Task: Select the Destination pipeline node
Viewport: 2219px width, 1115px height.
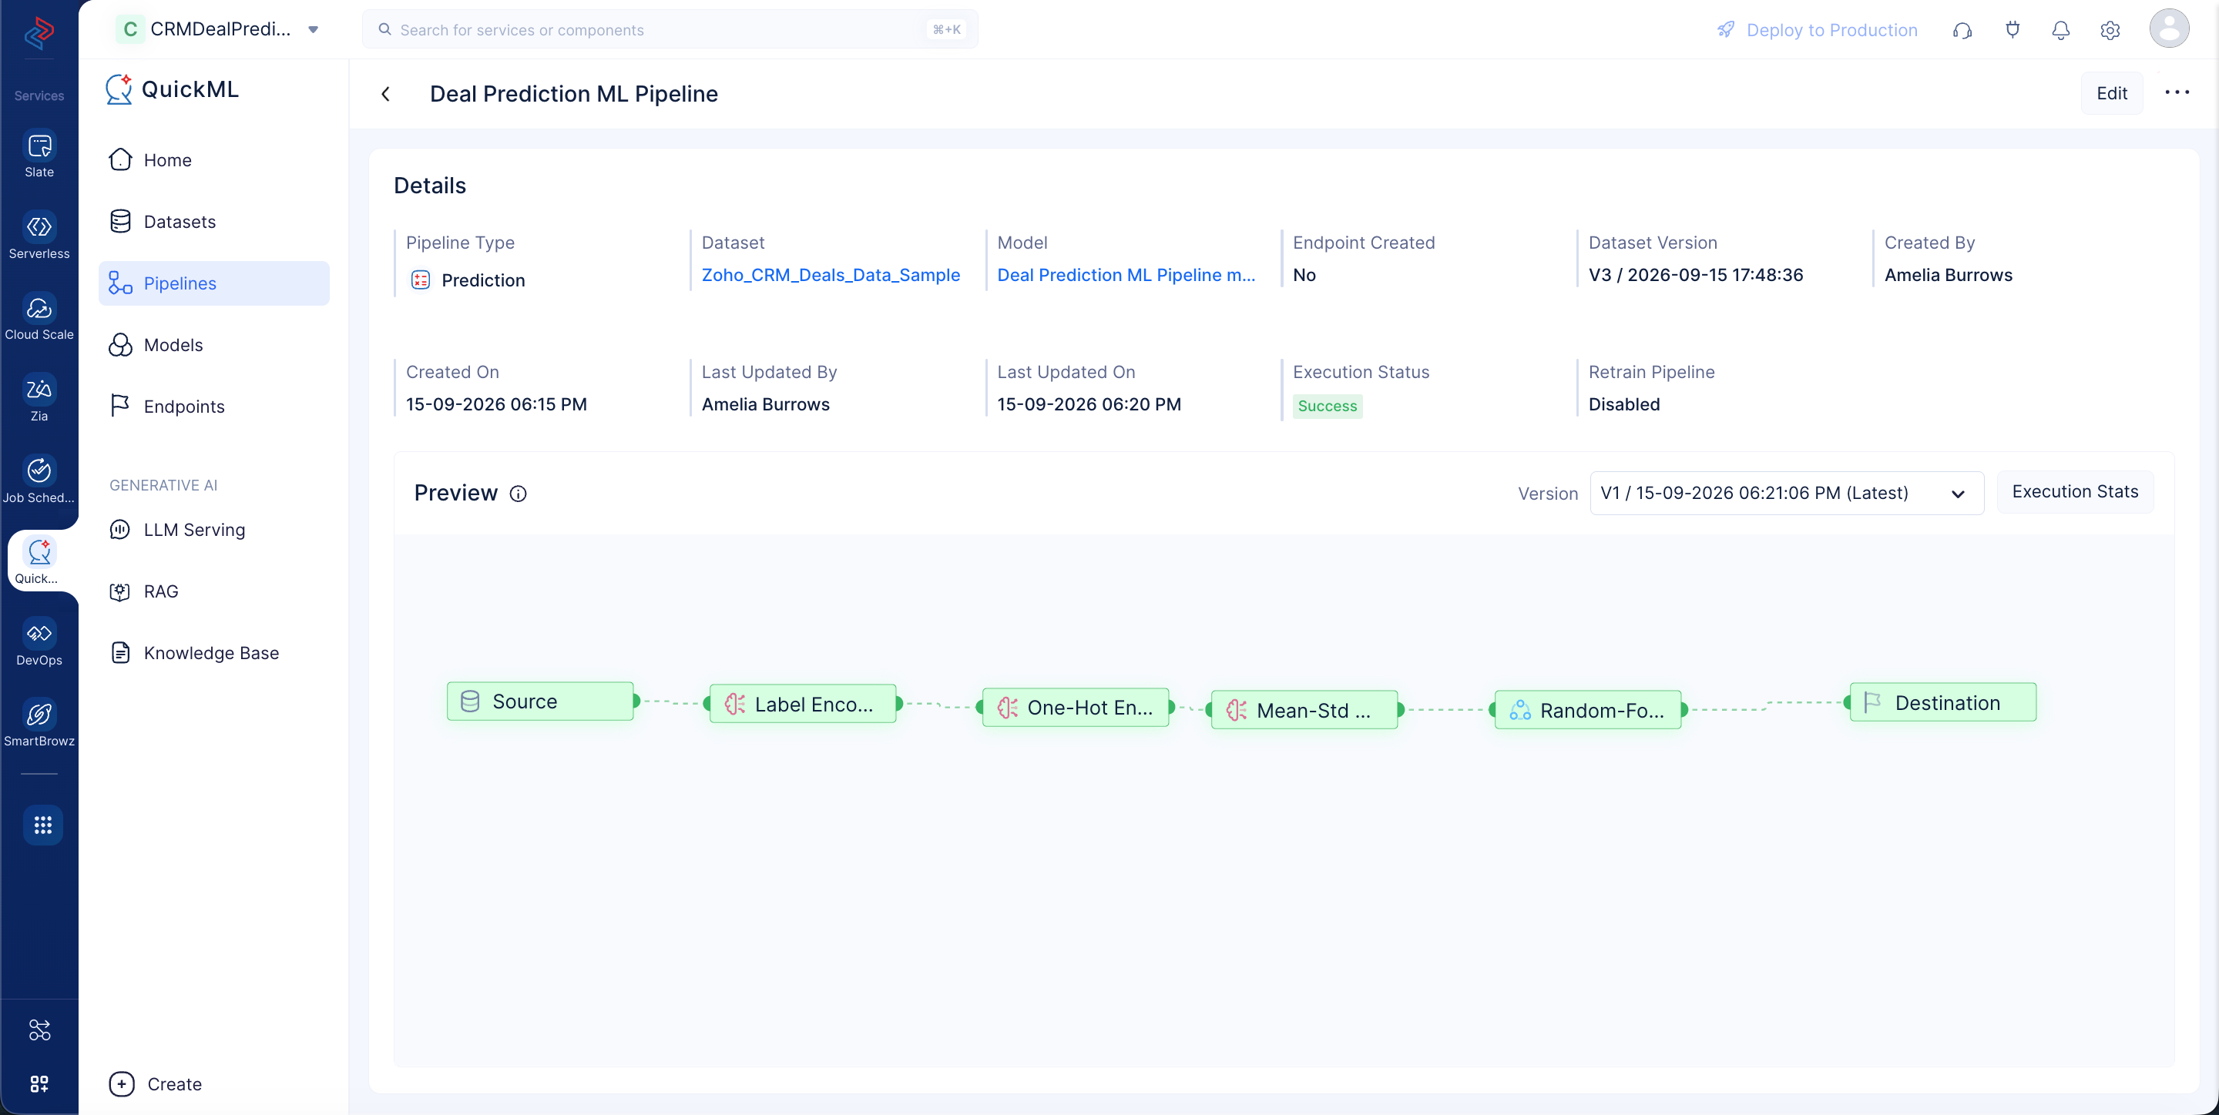Action: point(1943,702)
